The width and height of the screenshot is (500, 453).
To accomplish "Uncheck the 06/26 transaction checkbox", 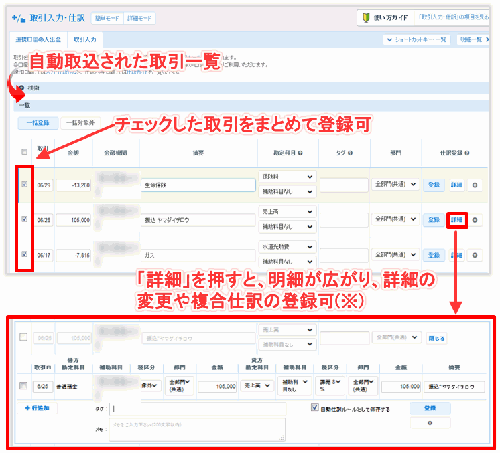I will click(24, 219).
